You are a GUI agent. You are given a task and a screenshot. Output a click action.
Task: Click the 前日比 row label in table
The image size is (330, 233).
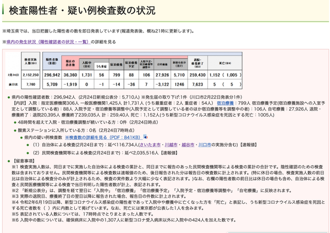click(13, 84)
